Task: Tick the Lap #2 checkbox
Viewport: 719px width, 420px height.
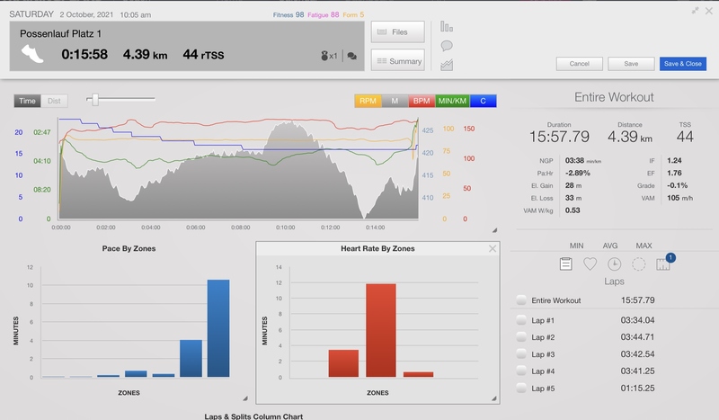Action: (x=521, y=337)
